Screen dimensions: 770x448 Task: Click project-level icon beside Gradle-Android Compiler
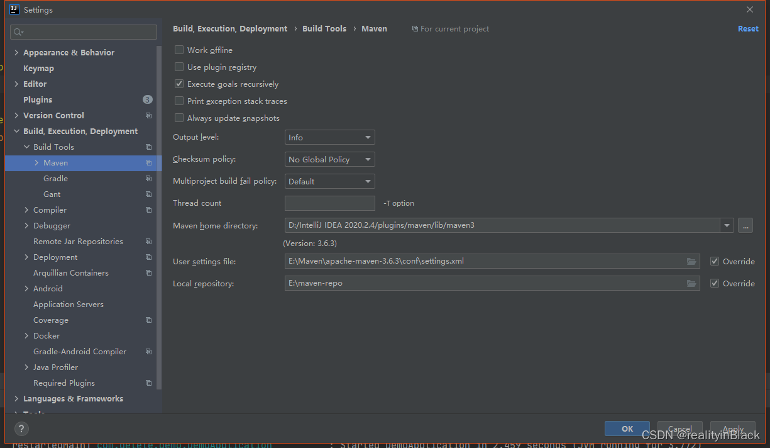click(x=148, y=352)
